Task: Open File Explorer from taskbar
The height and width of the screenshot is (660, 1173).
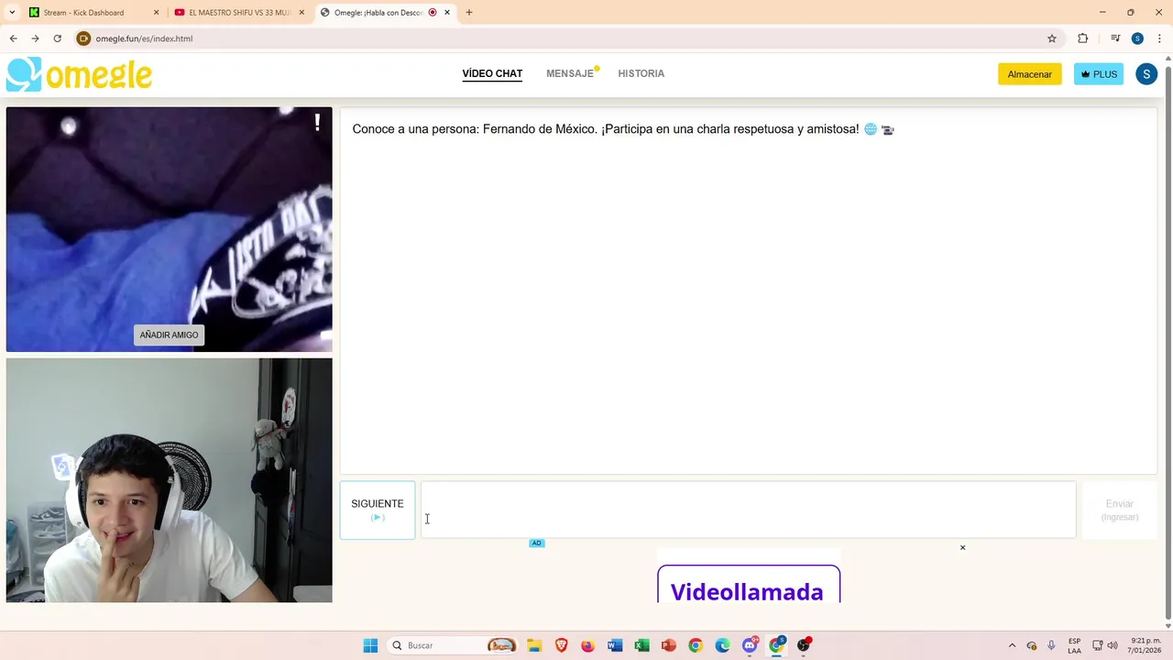Action: [534, 645]
